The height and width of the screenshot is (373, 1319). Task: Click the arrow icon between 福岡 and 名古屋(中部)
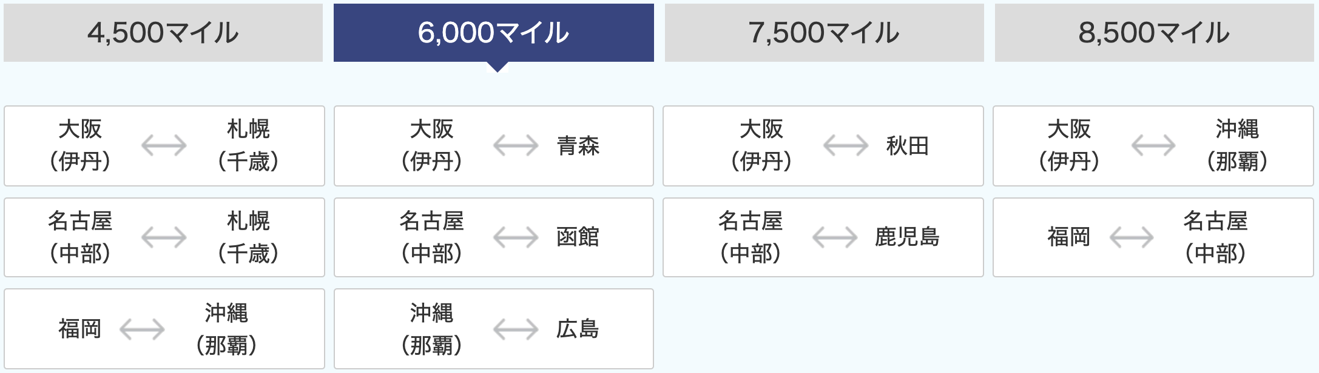pyautogui.click(x=1132, y=237)
